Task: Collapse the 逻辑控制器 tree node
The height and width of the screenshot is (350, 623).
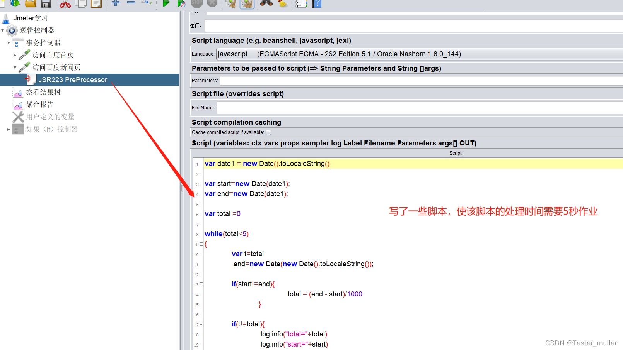Action: [3, 30]
